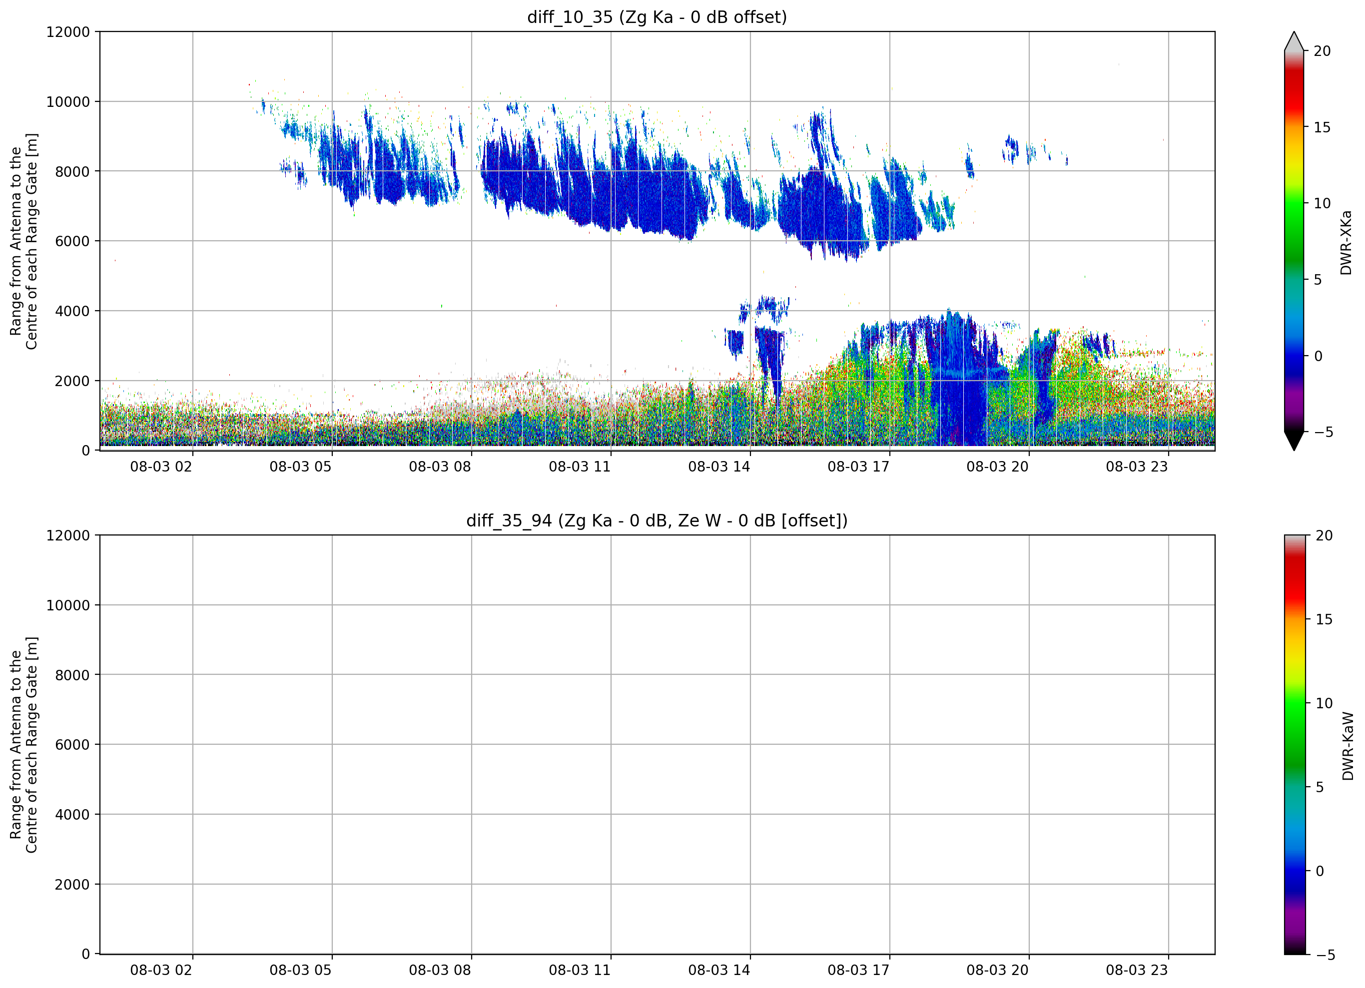This screenshot has width=1365, height=988.
Task: Click the dark blue cloud near 8000 m at 08-03 11
Action: point(611,180)
